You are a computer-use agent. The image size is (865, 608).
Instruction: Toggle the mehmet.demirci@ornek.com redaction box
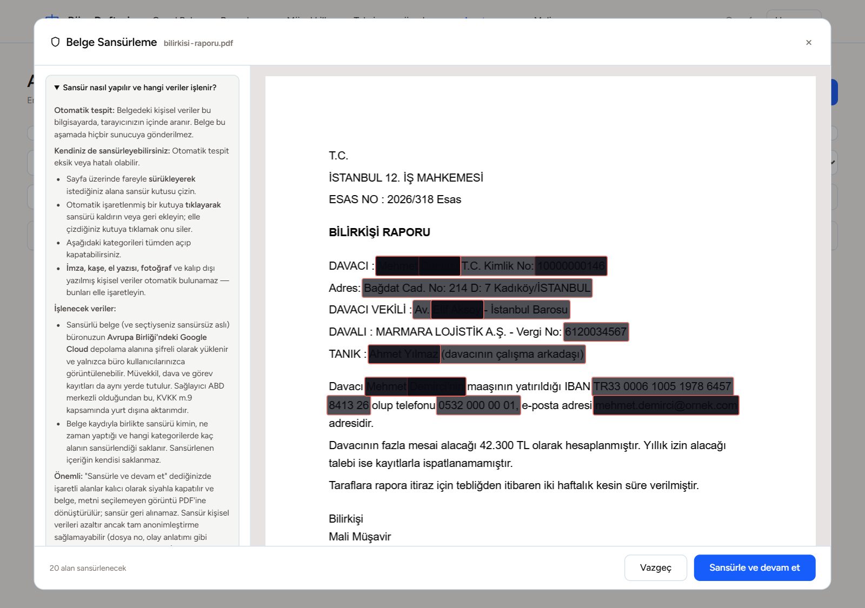pyautogui.click(x=666, y=405)
